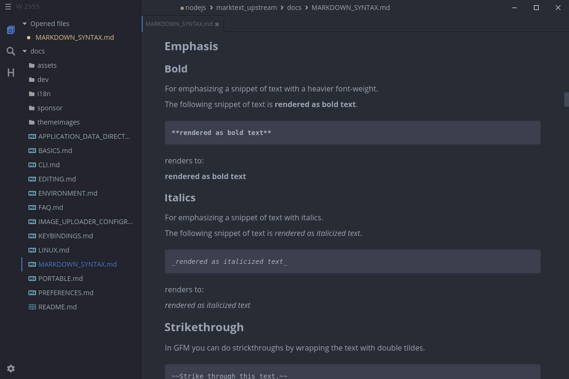Viewport: 569px width, 379px height.
Task: Open KEYBINDINGS.md in the file tree
Action: tap(66, 236)
